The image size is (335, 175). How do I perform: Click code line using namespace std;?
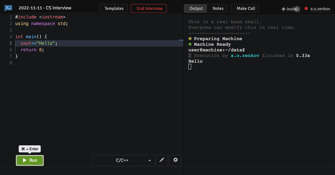pos(42,23)
